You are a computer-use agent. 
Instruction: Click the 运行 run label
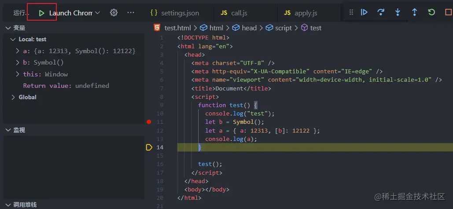click(x=21, y=13)
